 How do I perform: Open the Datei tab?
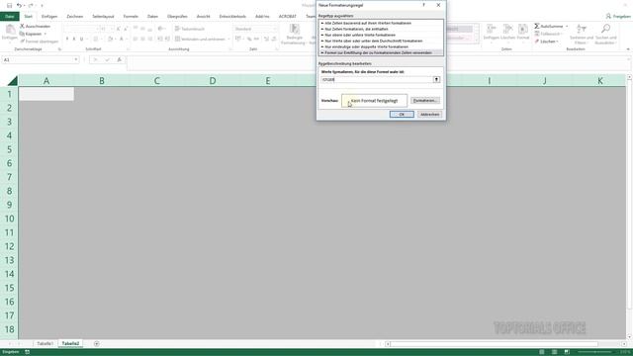coord(10,16)
